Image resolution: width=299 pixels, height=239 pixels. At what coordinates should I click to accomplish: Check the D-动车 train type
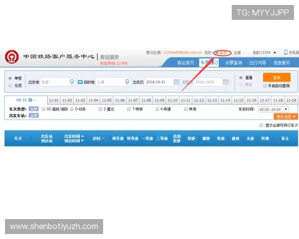tap(72, 109)
